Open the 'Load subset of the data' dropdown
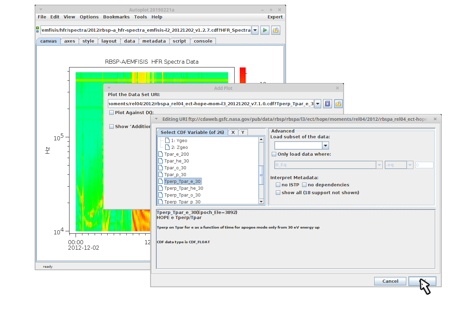Screen dimensions: 458x312 tap(326, 146)
